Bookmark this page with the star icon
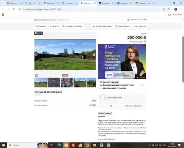Image resolution: width=184 pixels, height=148 pixels. [x=169, y=9]
